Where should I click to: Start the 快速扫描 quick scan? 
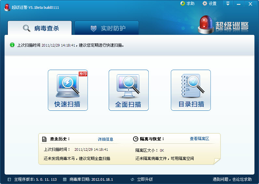(68, 90)
